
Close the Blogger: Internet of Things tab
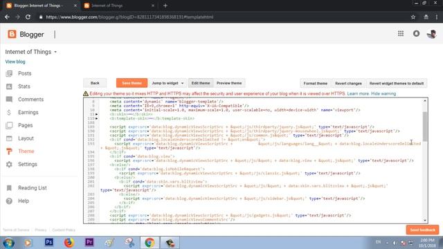pyautogui.click(x=75, y=6)
